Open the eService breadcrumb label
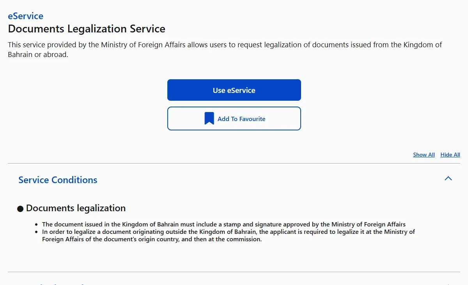Screen dimensions: 468x285 (26, 16)
